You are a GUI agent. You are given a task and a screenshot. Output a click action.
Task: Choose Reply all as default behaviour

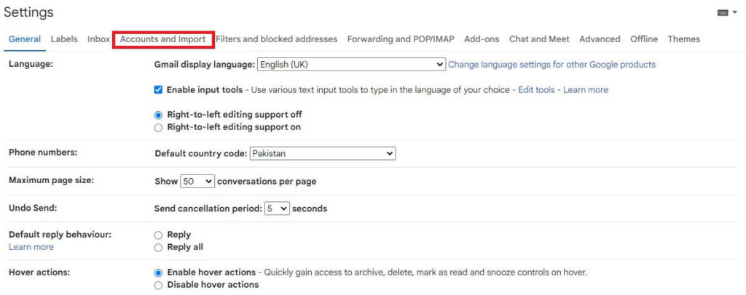point(159,248)
